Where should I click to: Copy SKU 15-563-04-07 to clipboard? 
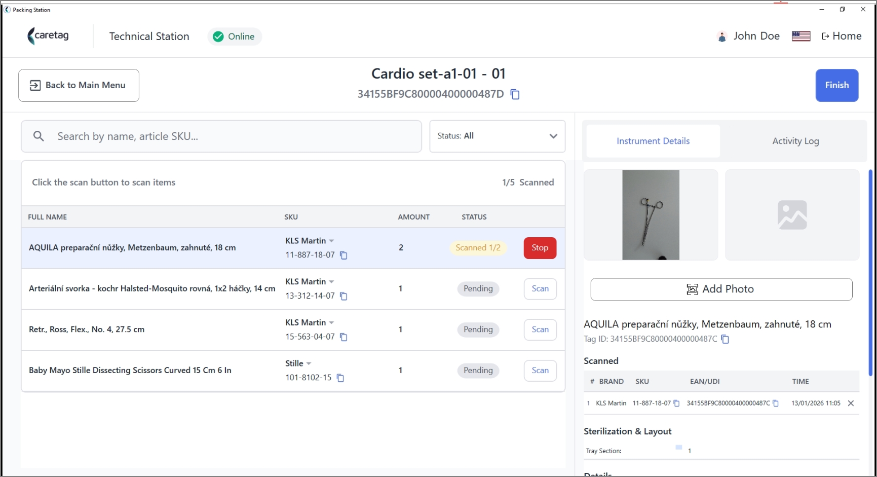344,337
